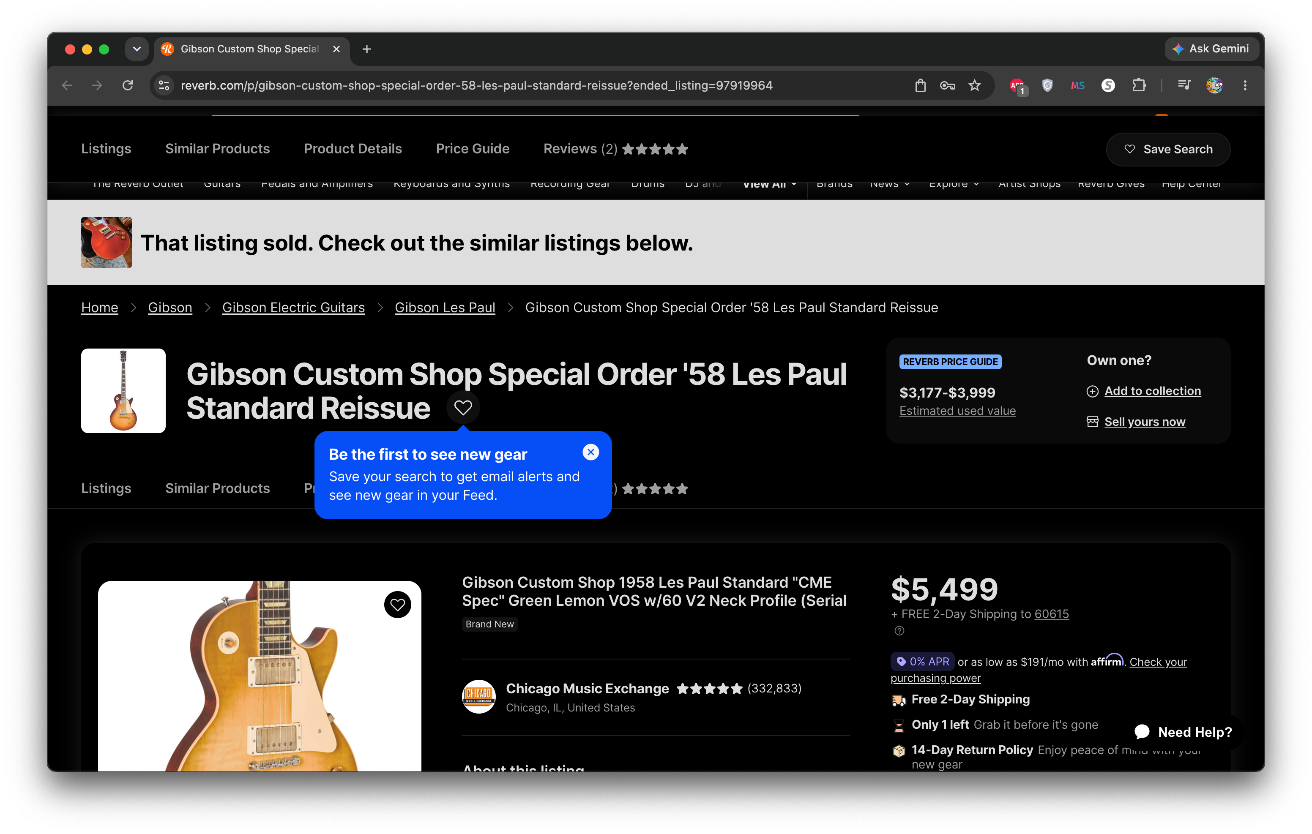Open Product Details in sticky header
The image size is (1312, 834).
[353, 149]
